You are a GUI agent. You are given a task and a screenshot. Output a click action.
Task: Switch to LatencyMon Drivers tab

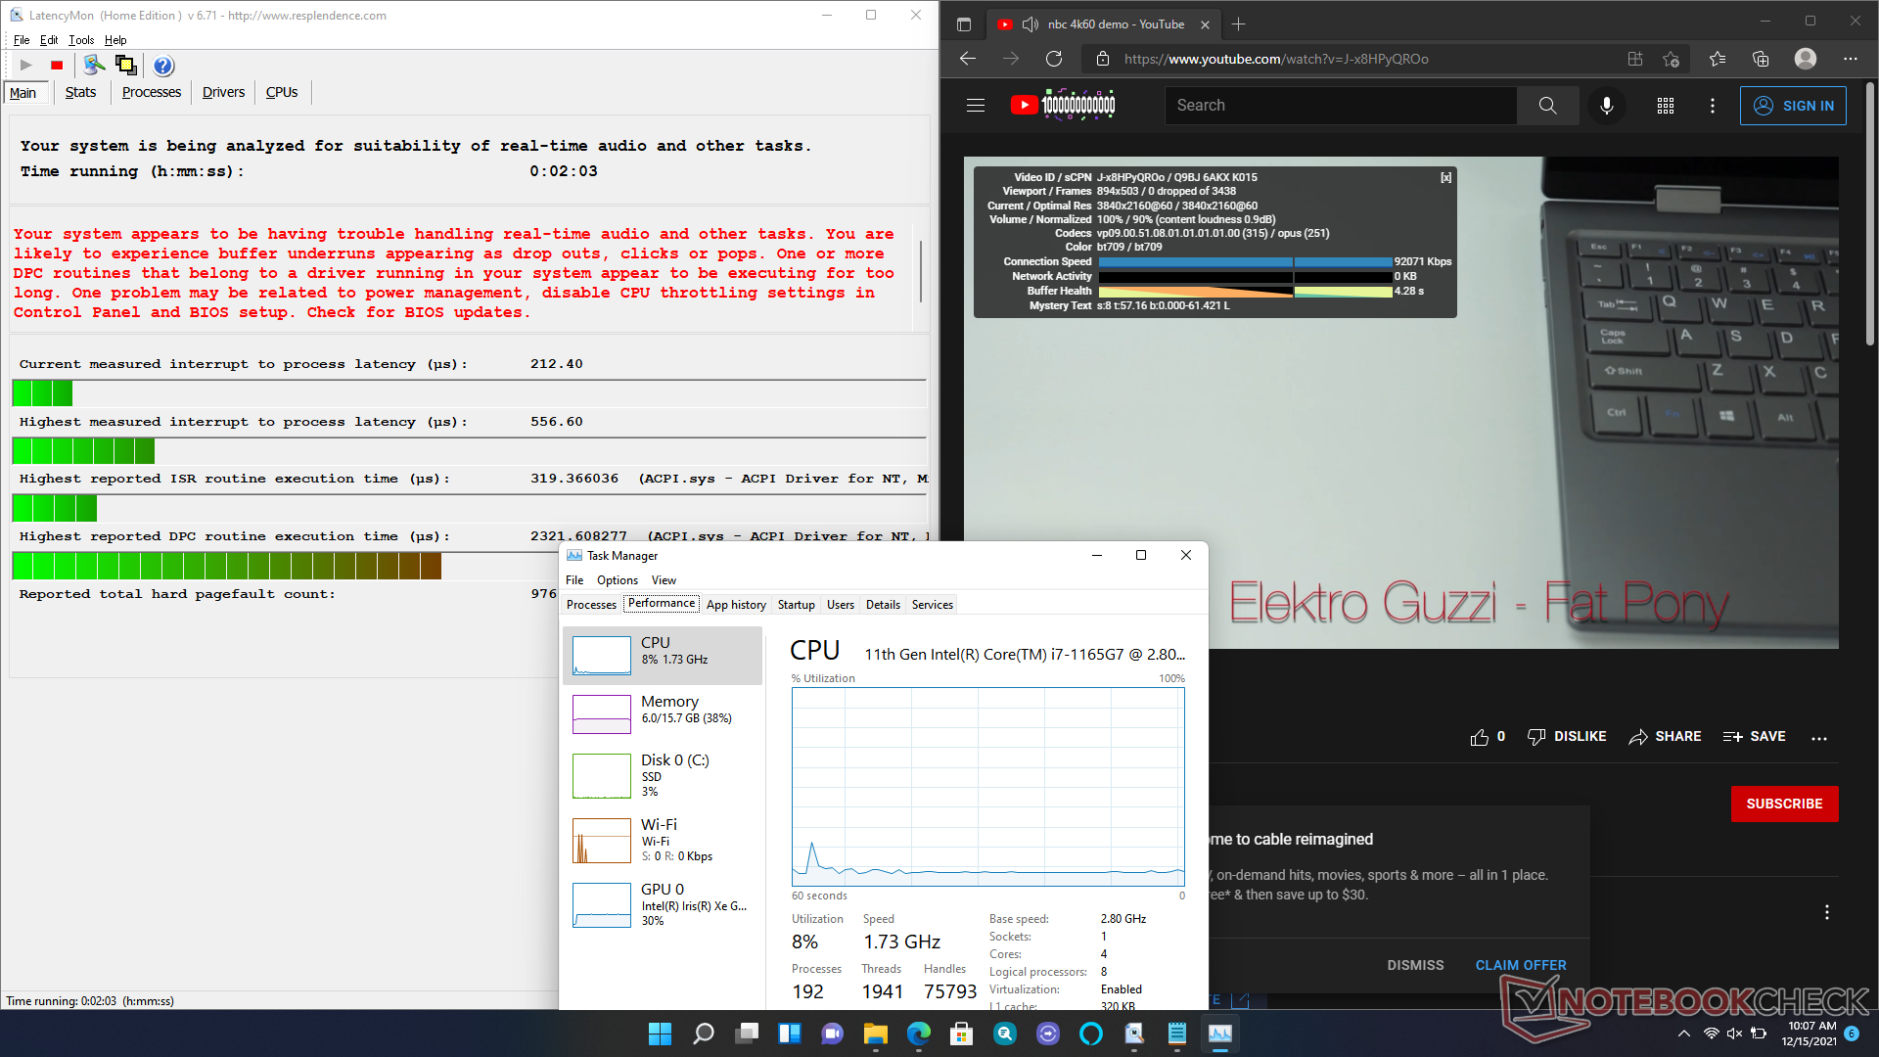point(223,92)
